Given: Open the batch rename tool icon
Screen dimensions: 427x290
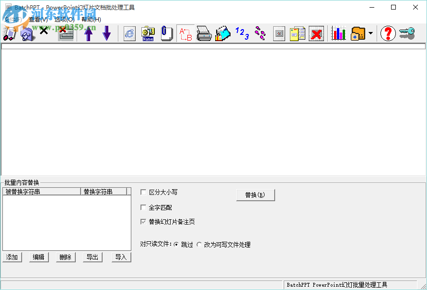Looking at the screenshot, I should (x=148, y=33).
